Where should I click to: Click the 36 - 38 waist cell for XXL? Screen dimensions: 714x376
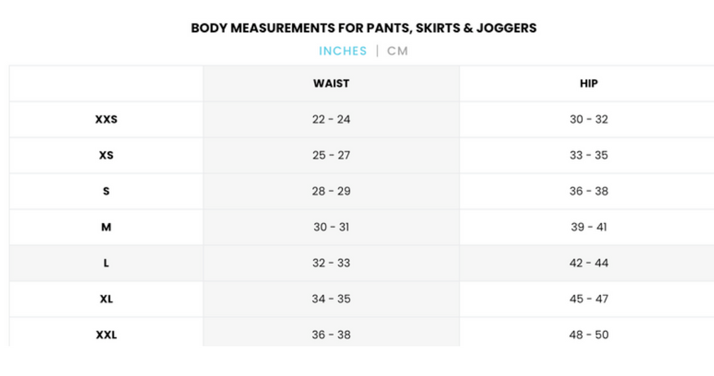point(331,334)
